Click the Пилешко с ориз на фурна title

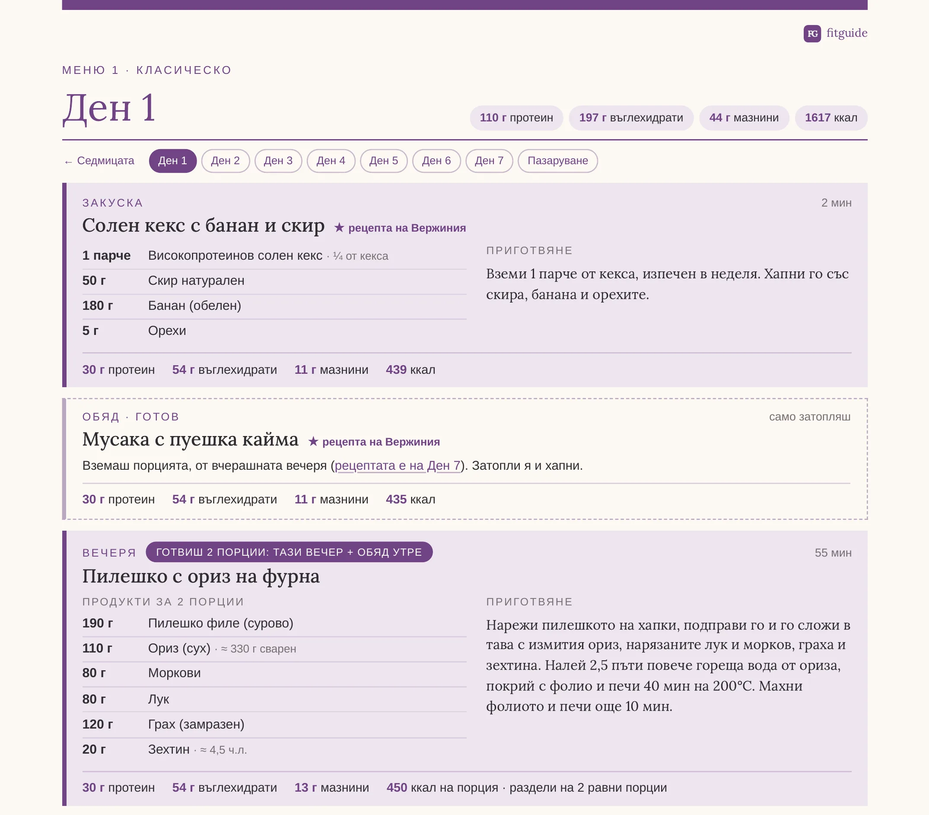click(201, 576)
